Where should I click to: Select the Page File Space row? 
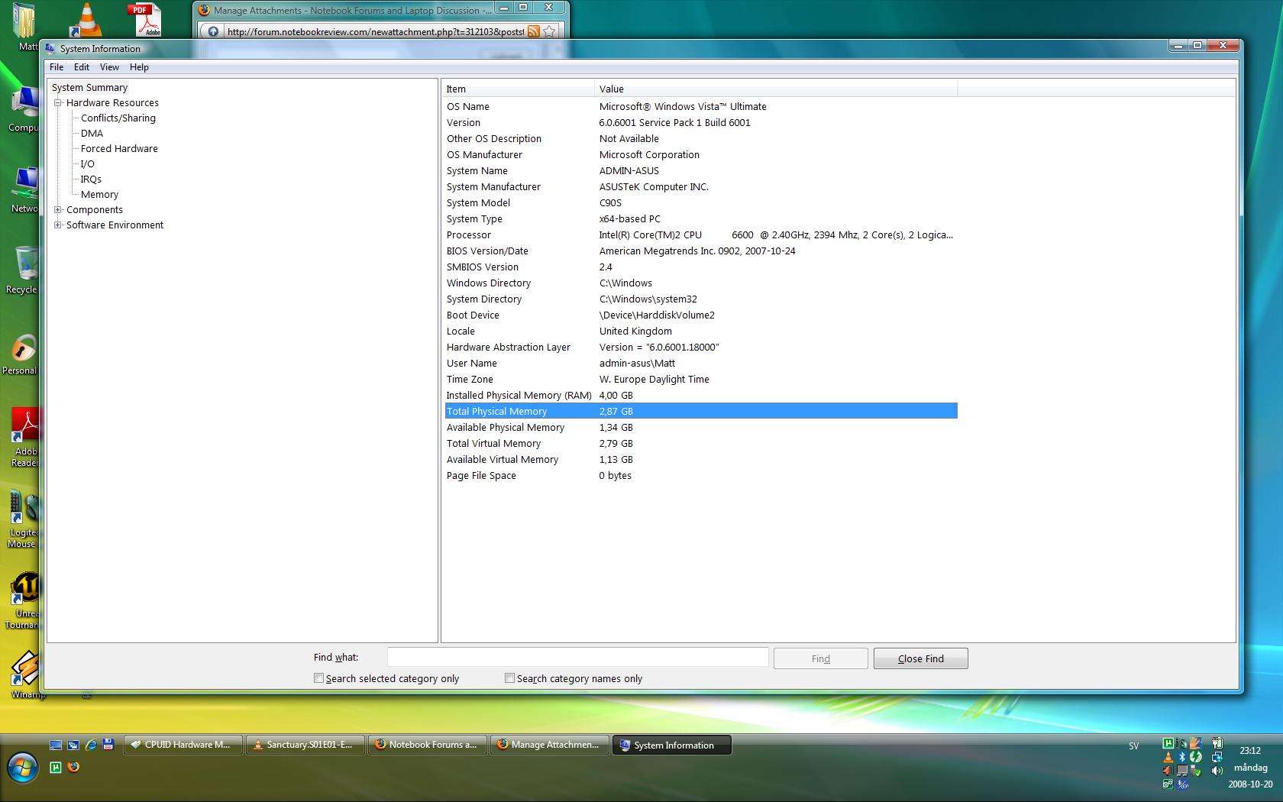(x=700, y=475)
